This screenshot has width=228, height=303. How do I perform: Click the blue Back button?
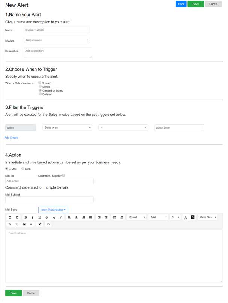181,4
